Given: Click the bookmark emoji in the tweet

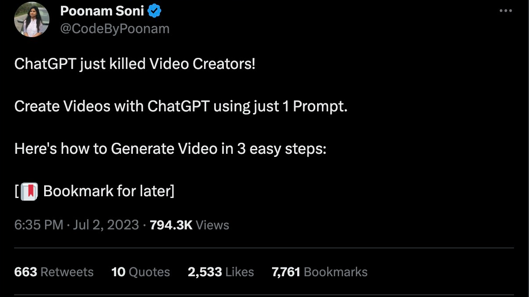Looking at the screenshot, I should tap(29, 190).
